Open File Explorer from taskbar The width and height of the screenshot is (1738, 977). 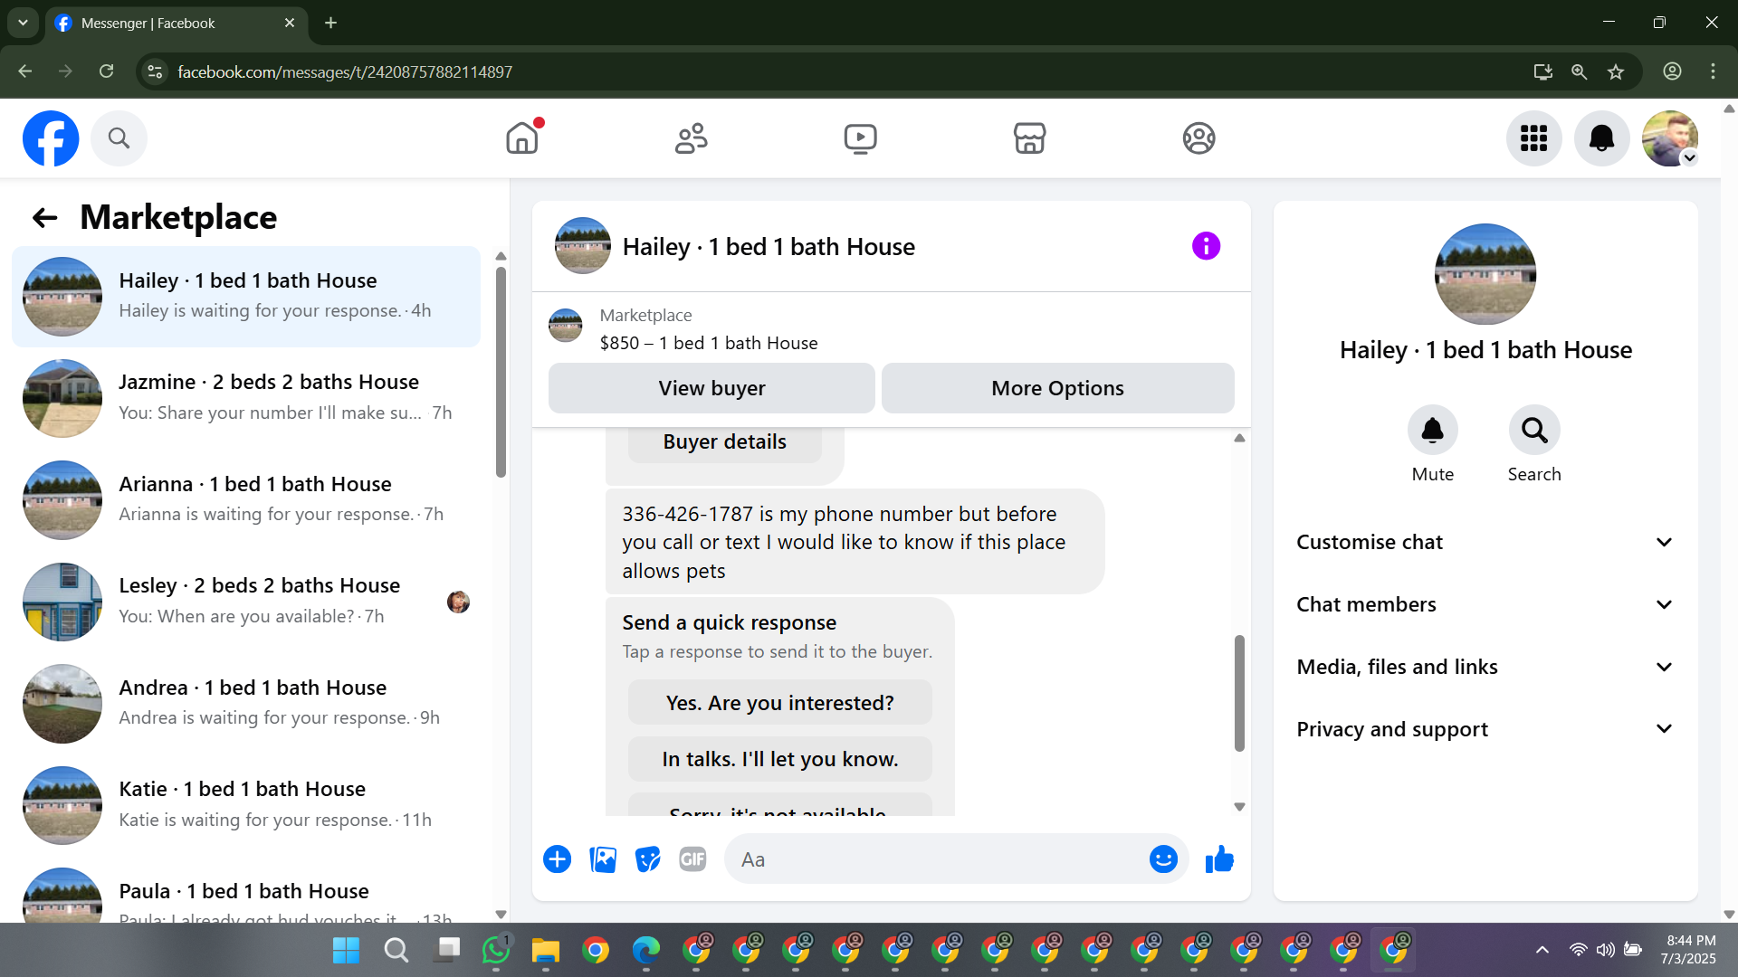click(x=545, y=951)
